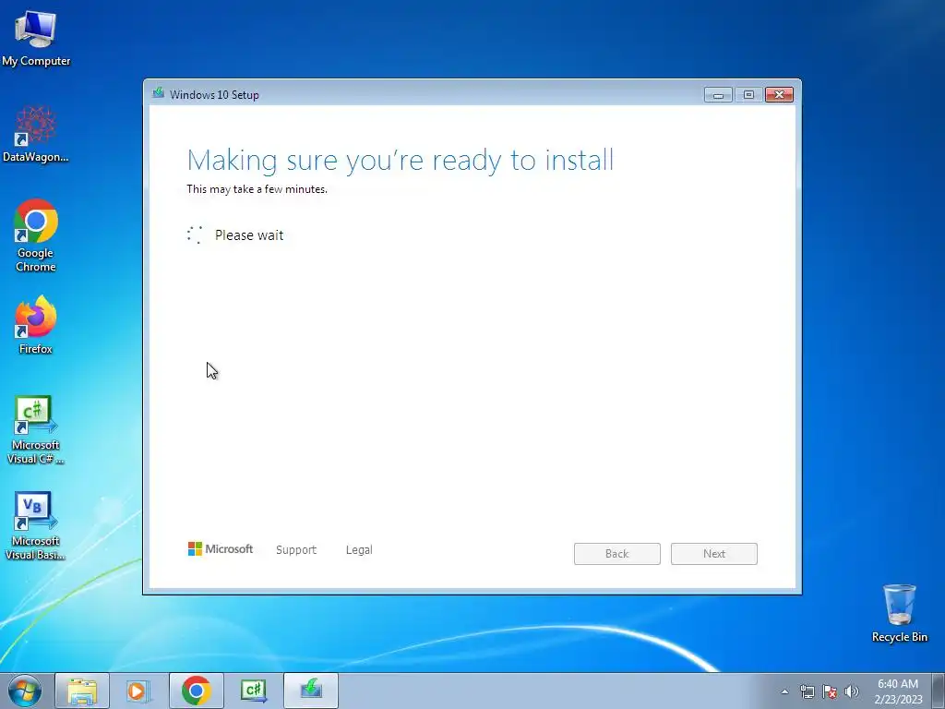Switch to Chrome in the taskbar

click(x=196, y=691)
